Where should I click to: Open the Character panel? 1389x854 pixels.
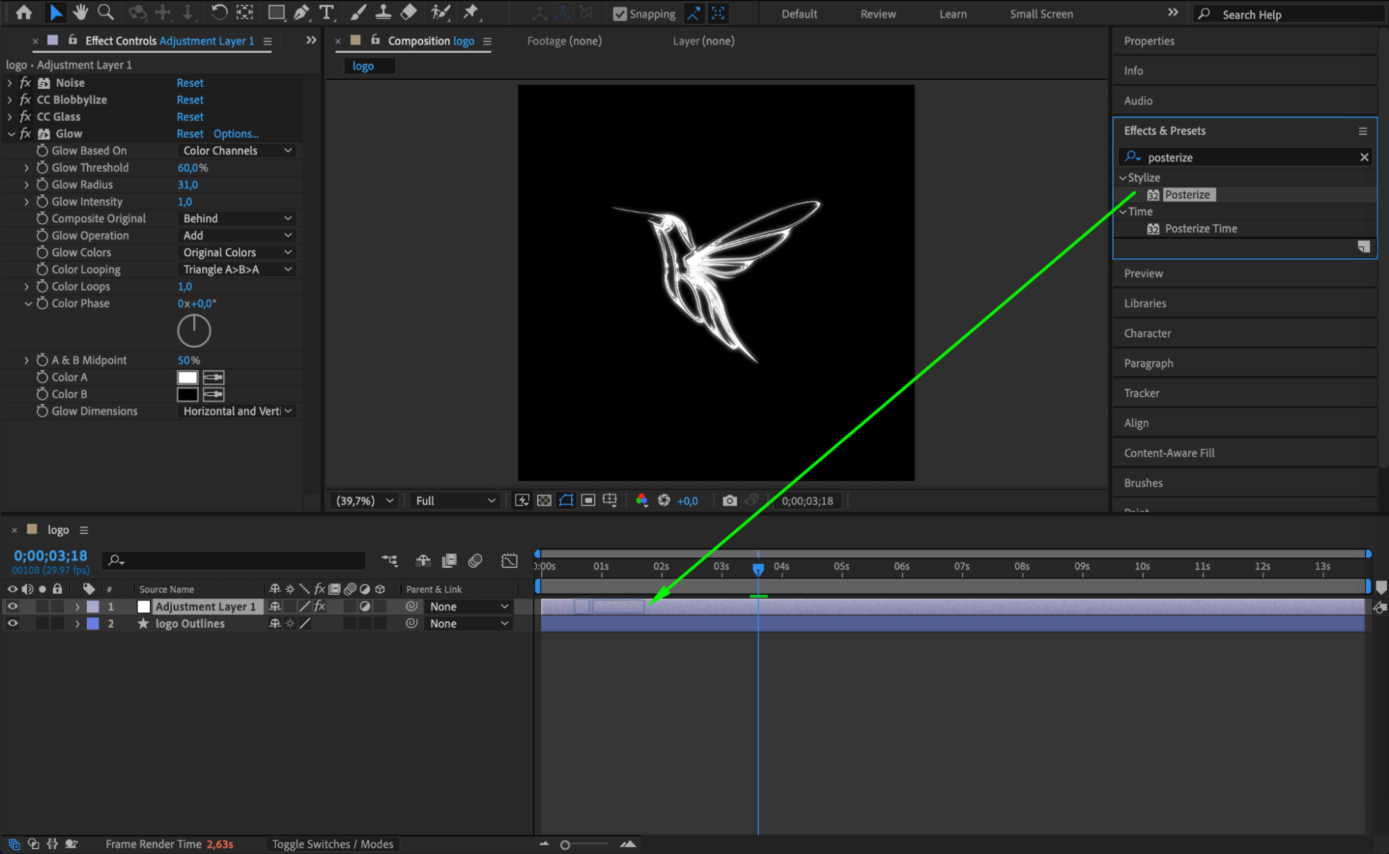coord(1147,333)
